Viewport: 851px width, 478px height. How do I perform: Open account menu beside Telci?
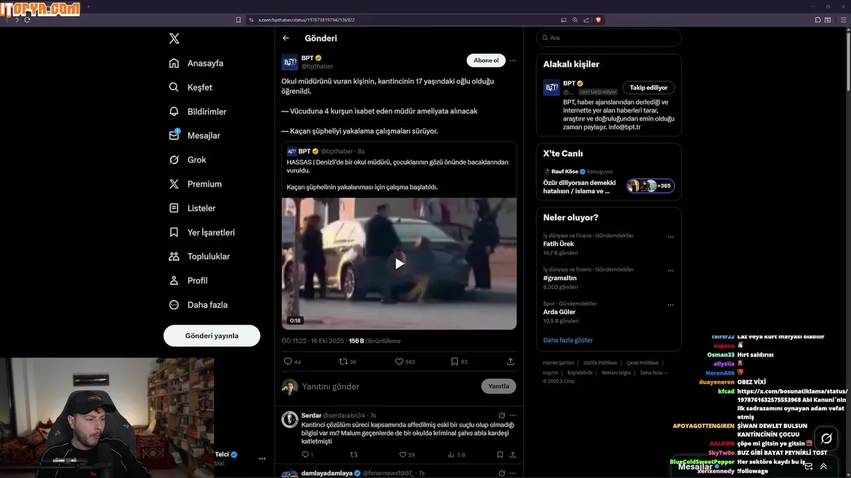[x=262, y=459]
